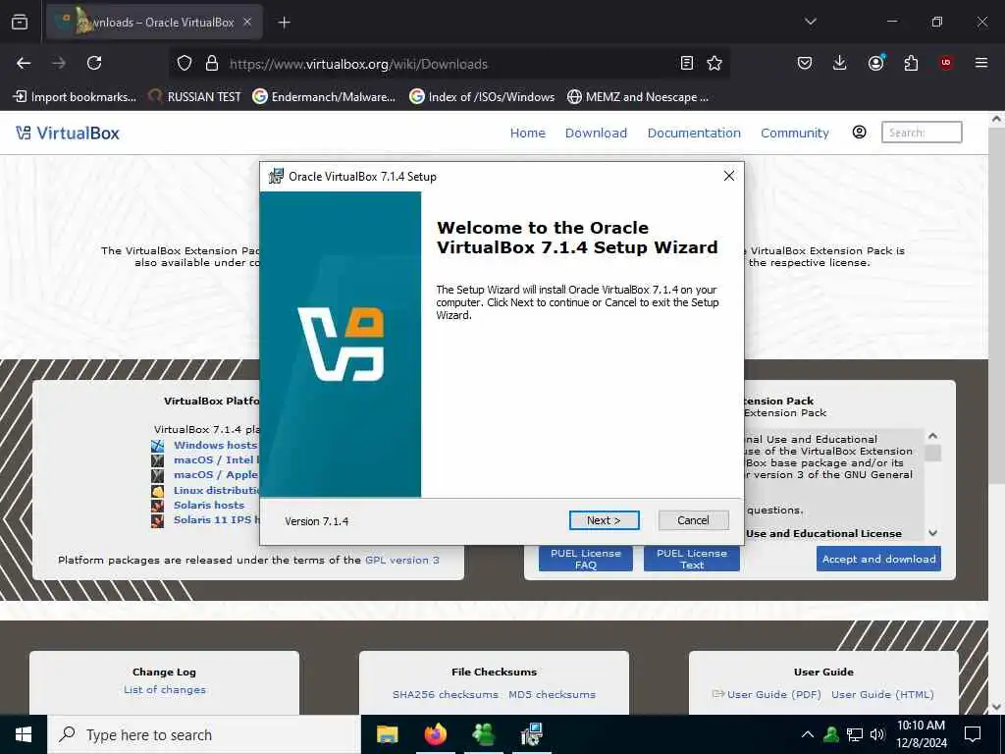
Task: Click the page vertical scrollbar thumb
Action: (x=996, y=305)
